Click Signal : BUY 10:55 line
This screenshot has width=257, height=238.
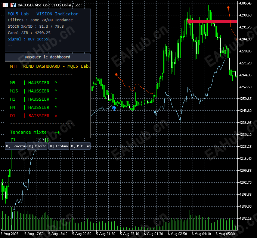[28, 39]
